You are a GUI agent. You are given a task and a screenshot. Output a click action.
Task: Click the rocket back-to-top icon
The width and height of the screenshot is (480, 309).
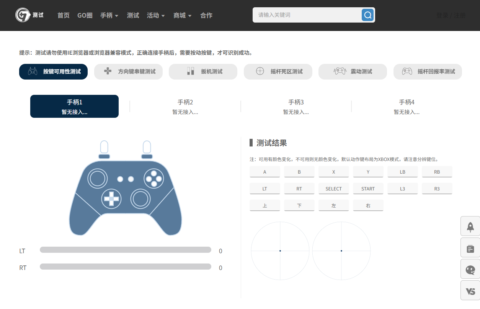click(470, 226)
